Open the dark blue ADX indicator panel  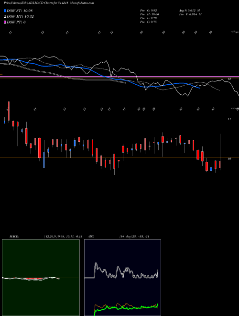[x=122, y=278]
